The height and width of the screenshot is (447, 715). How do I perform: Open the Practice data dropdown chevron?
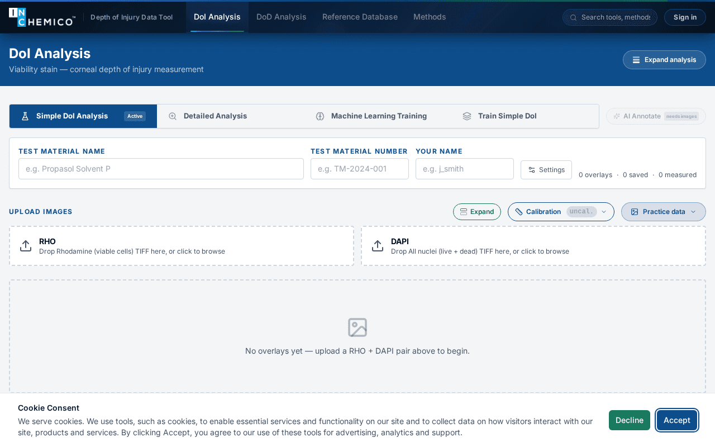click(x=693, y=212)
